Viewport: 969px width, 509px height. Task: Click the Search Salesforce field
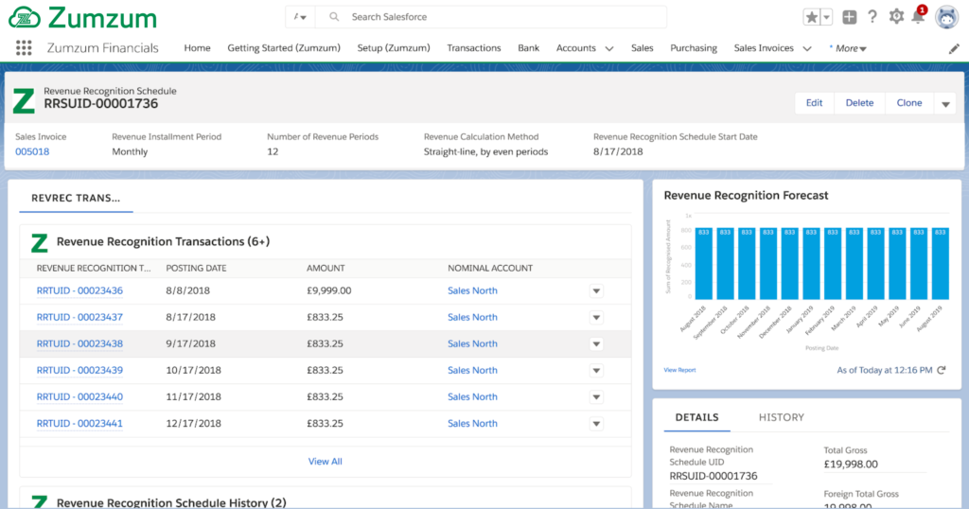point(491,17)
